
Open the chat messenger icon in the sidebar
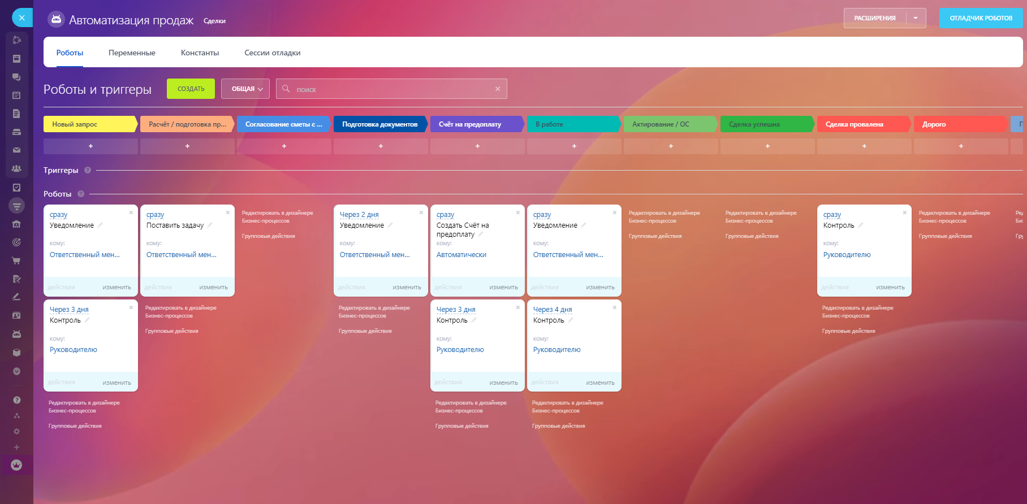click(x=16, y=77)
